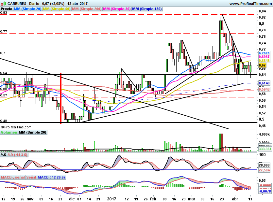Click the 2017 label on date axis
The height and width of the screenshot is (202, 273).
[x=112, y=198]
